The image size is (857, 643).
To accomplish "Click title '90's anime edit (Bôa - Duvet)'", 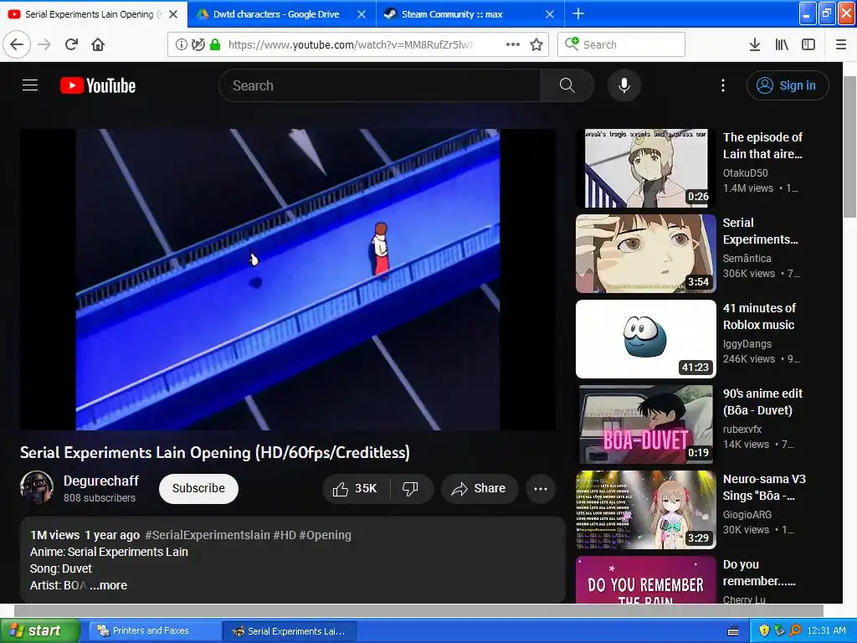I will tap(762, 402).
